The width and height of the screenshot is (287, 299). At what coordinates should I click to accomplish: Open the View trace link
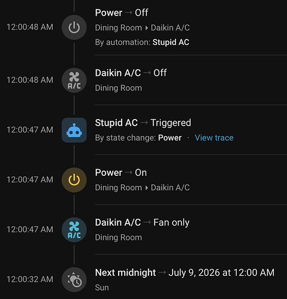[214, 138]
